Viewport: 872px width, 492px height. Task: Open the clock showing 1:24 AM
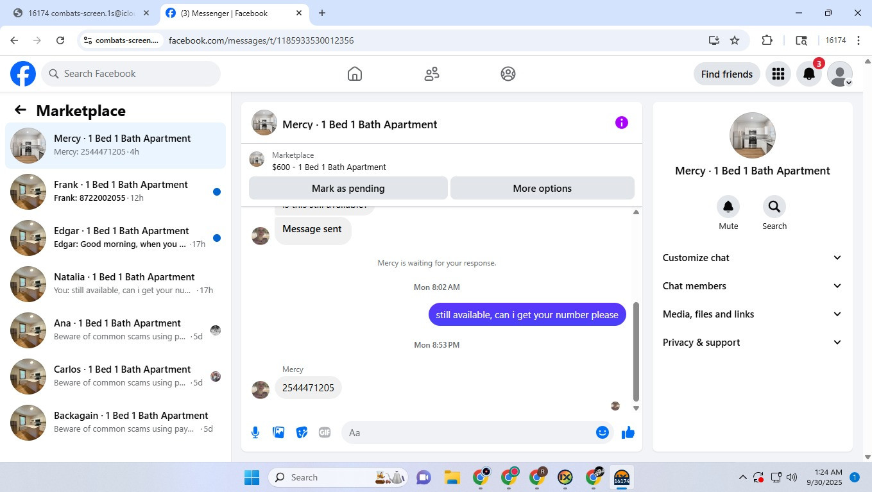826,477
